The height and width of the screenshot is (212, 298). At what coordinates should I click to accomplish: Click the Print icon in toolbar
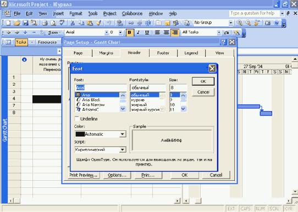pyautogui.click(x=45, y=23)
